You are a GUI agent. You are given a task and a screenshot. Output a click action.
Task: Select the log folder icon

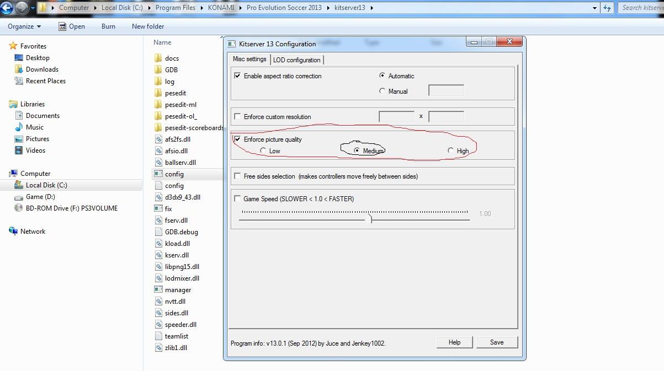(x=158, y=81)
